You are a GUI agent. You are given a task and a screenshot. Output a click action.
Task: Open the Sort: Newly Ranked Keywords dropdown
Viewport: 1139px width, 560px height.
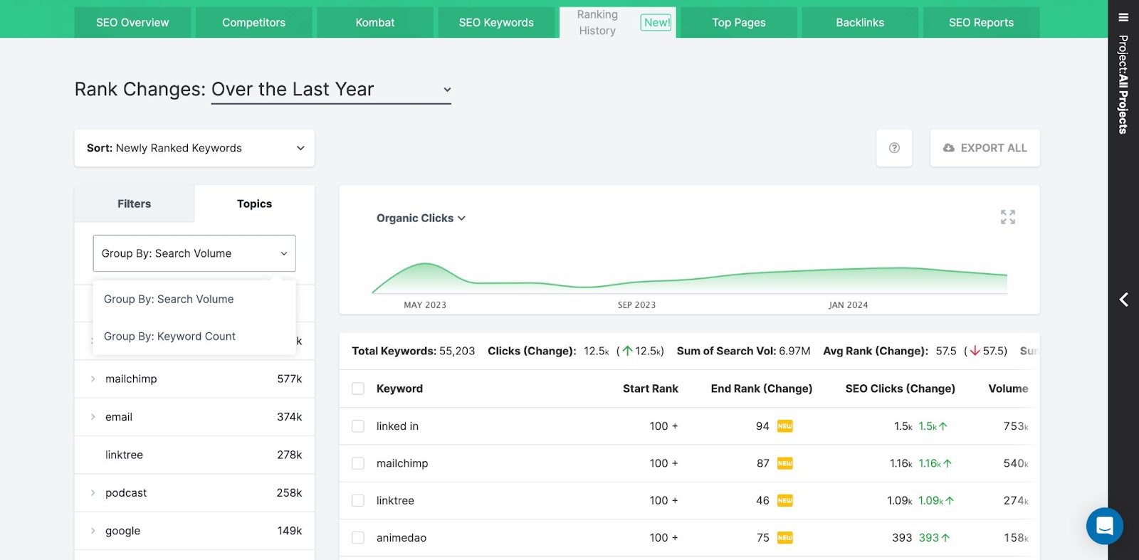tap(194, 148)
